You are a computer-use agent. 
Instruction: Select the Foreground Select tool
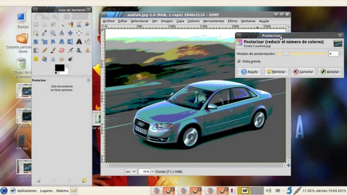[87, 24]
